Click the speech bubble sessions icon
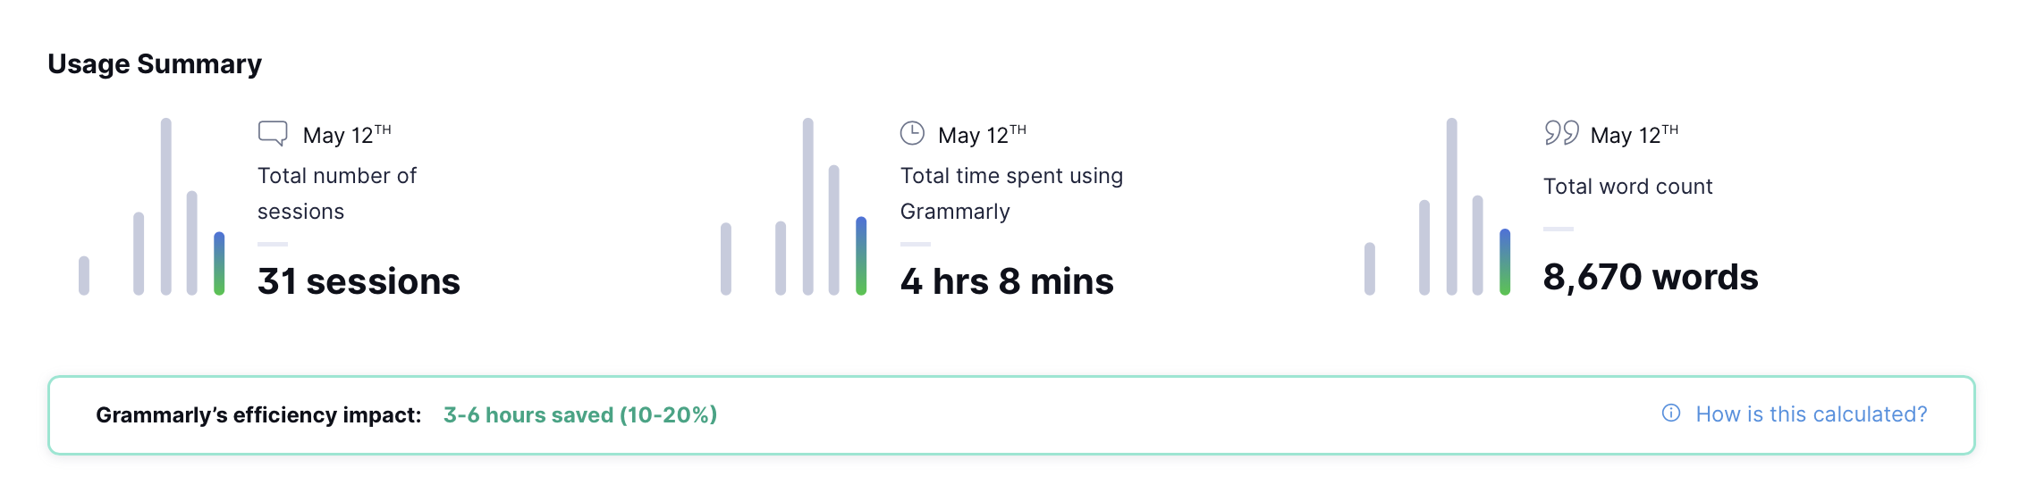The height and width of the screenshot is (493, 2019). [273, 133]
